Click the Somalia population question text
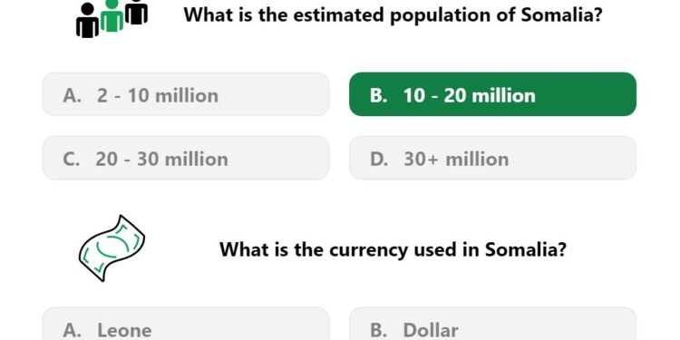680x340 pixels. pos(393,15)
